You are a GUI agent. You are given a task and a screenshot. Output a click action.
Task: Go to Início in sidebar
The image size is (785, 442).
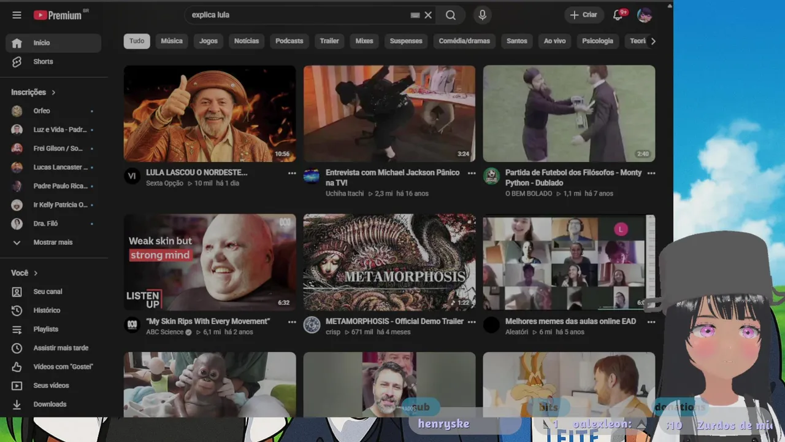point(53,43)
